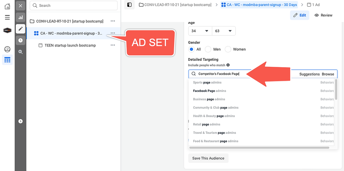The width and height of the screenshot is (344, 171).
Task: Click the info icon beside Include people who match
Action: tap(228, 65)
